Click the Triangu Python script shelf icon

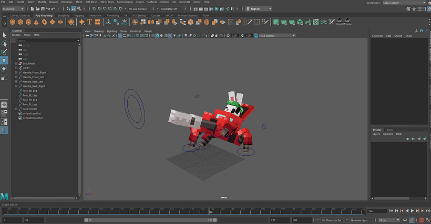click(x=347, y=22)
